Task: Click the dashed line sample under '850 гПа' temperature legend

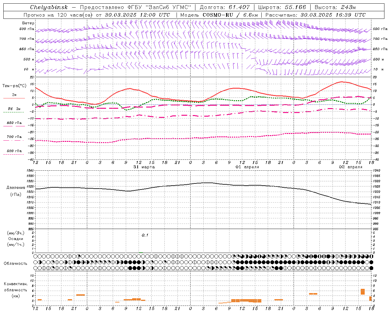Action: click(13, 126)
